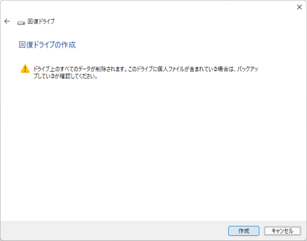Click the yellow warning triangle icon
307x241 pixels.
(x=25, y=69)
